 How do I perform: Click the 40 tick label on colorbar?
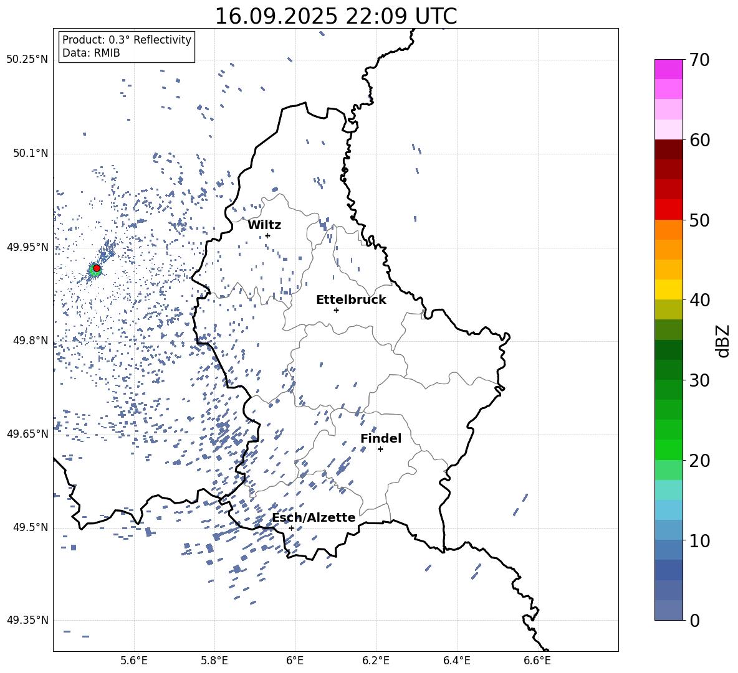(x=699, y=300)
